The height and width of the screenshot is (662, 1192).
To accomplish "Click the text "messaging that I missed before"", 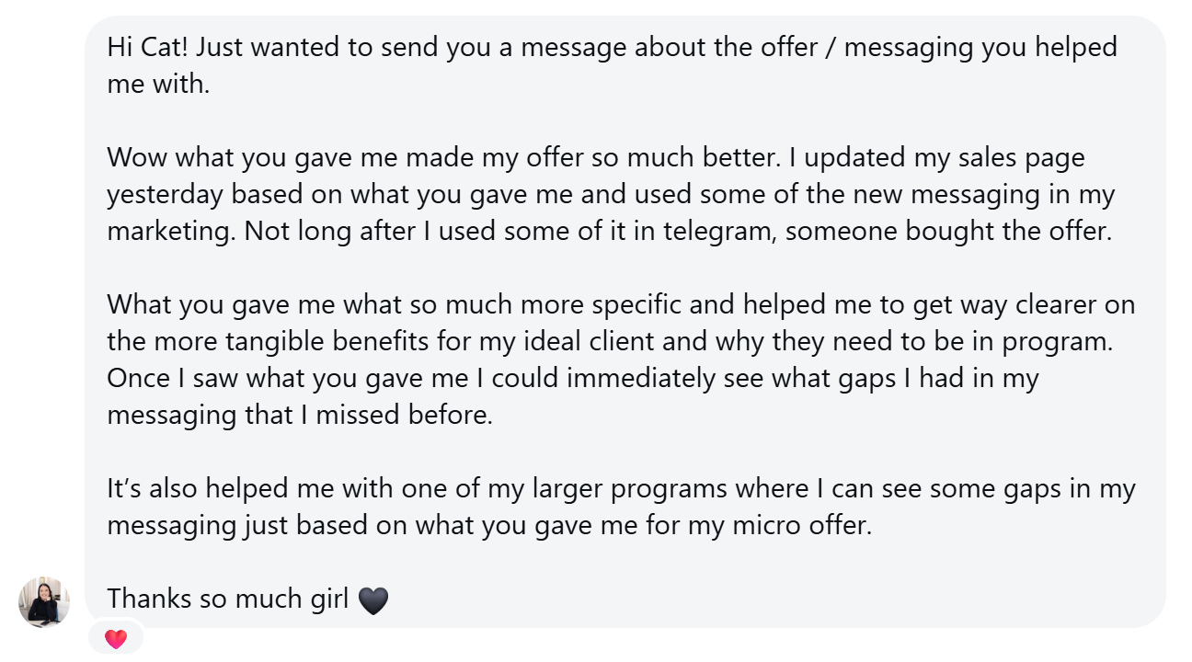I will pyautogui.click(x=300, y=415).
